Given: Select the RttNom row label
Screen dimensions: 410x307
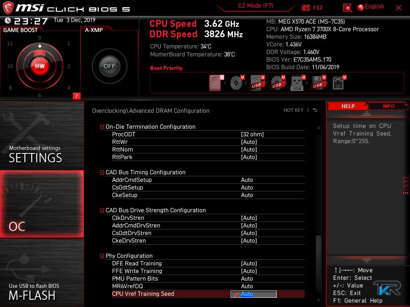Looking at the screenshot, I should click(123, 150).
